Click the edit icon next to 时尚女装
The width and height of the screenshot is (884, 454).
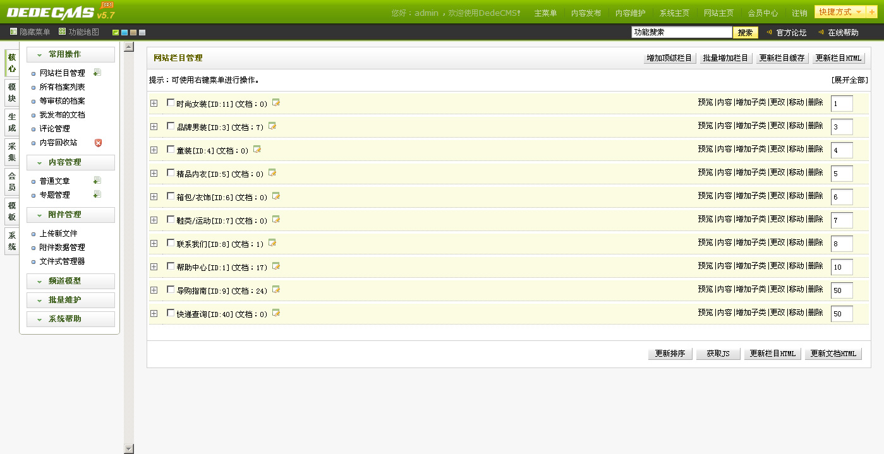pos(276,103)
